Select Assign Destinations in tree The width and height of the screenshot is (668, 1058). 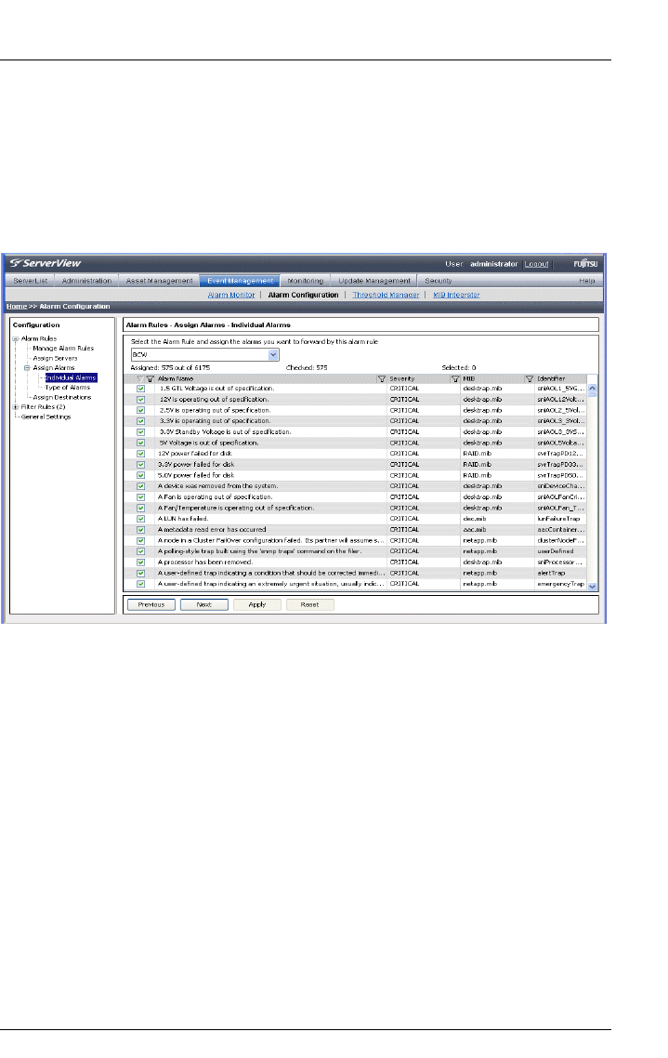62,397
